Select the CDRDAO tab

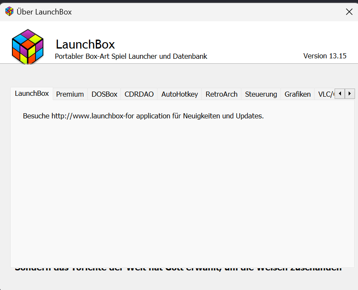point(139,94)
